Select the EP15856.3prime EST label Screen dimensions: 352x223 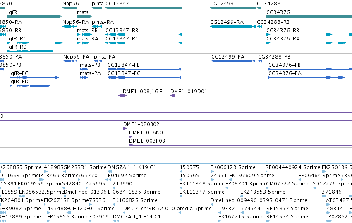(x=68, y=217)
